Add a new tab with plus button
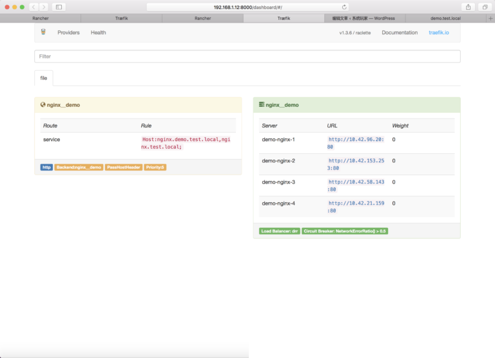Image resolution: width=495 pixels, height=358 pixels. [x=490, y=18]
